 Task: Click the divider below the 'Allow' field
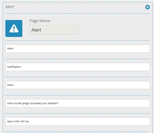point(78,95)
